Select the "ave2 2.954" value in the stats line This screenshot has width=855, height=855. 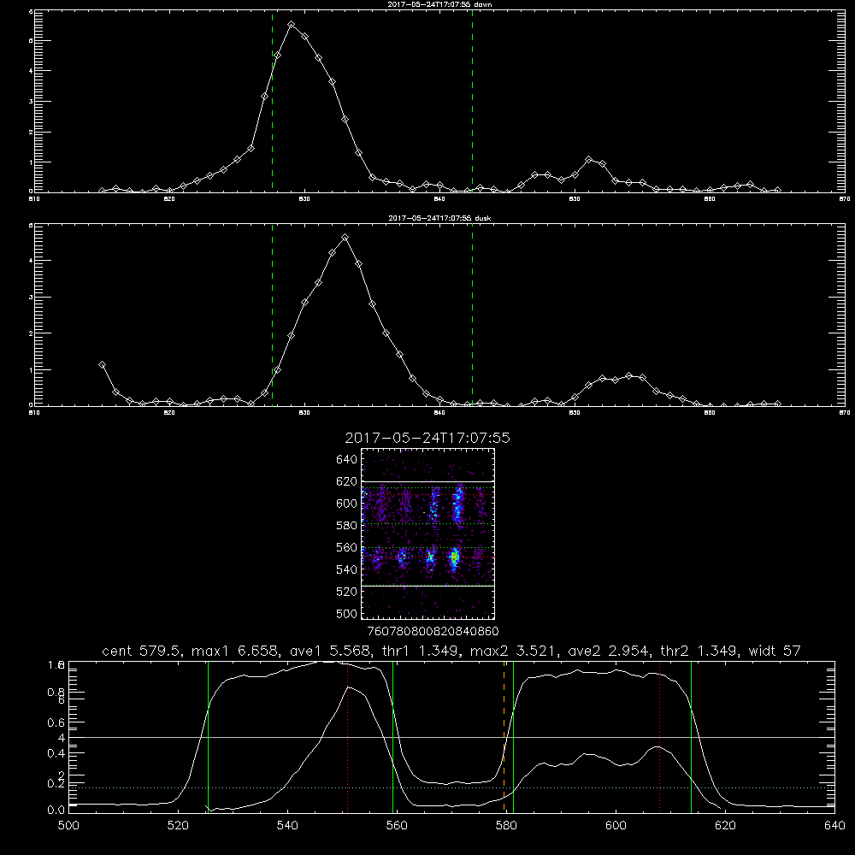(609, 651)
